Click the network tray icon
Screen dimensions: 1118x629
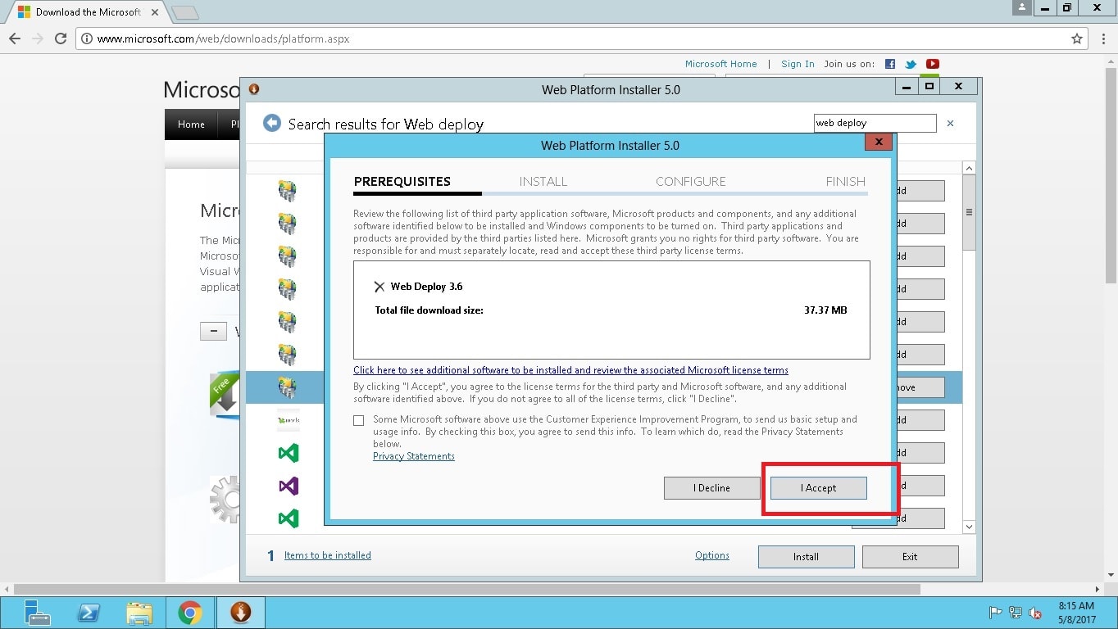coord(1016,613)
